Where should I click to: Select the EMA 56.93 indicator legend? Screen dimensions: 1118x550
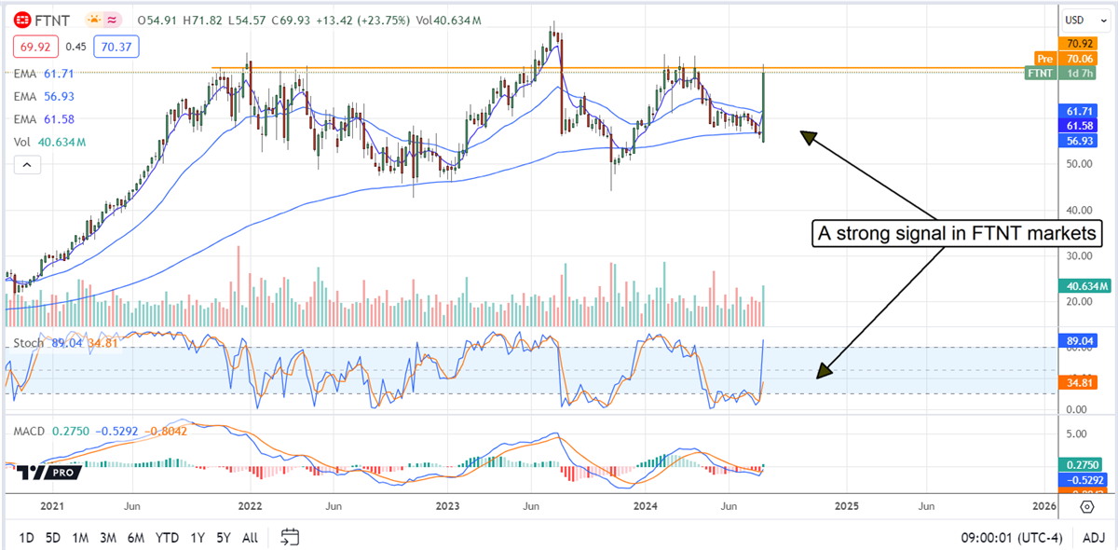43,96
